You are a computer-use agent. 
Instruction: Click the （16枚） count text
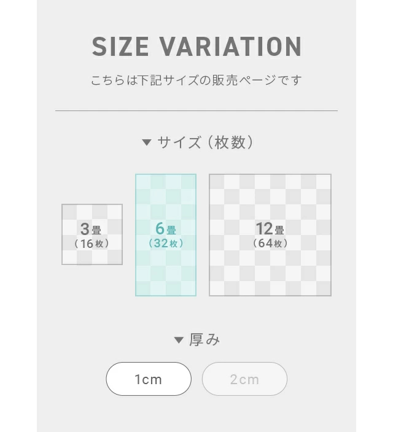point(92,244)
